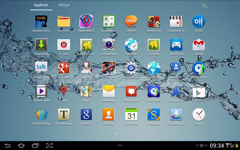Open the 09:34 clock status panel
Screen dimensions: 240x150
[x=217, y=145]
